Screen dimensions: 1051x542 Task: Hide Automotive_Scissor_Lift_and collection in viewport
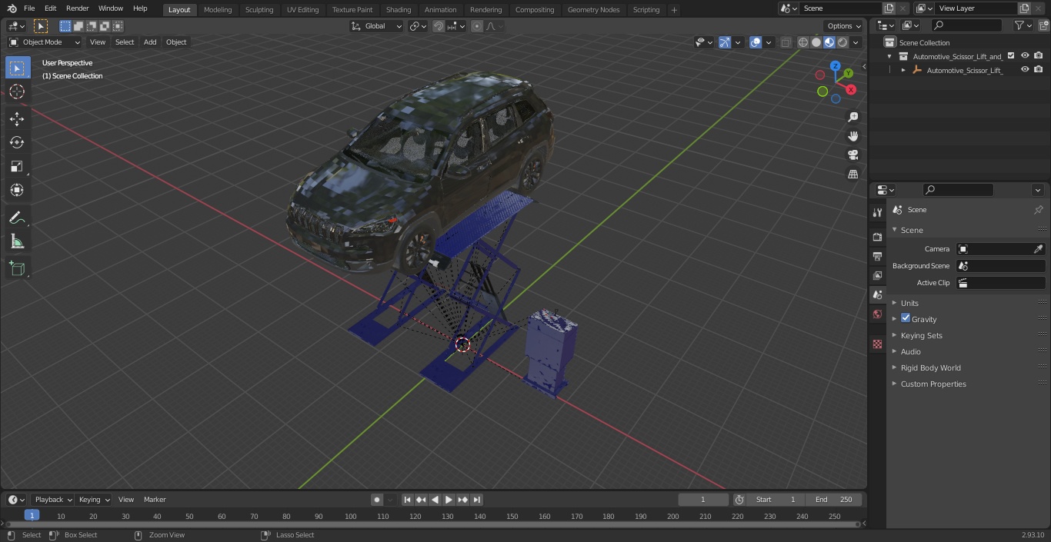[x=1025, y=55]
